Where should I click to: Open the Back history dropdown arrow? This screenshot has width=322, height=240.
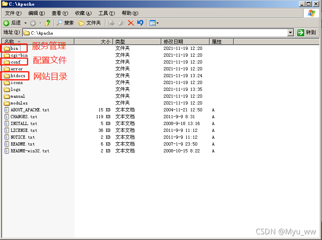[x=25, y=23]
